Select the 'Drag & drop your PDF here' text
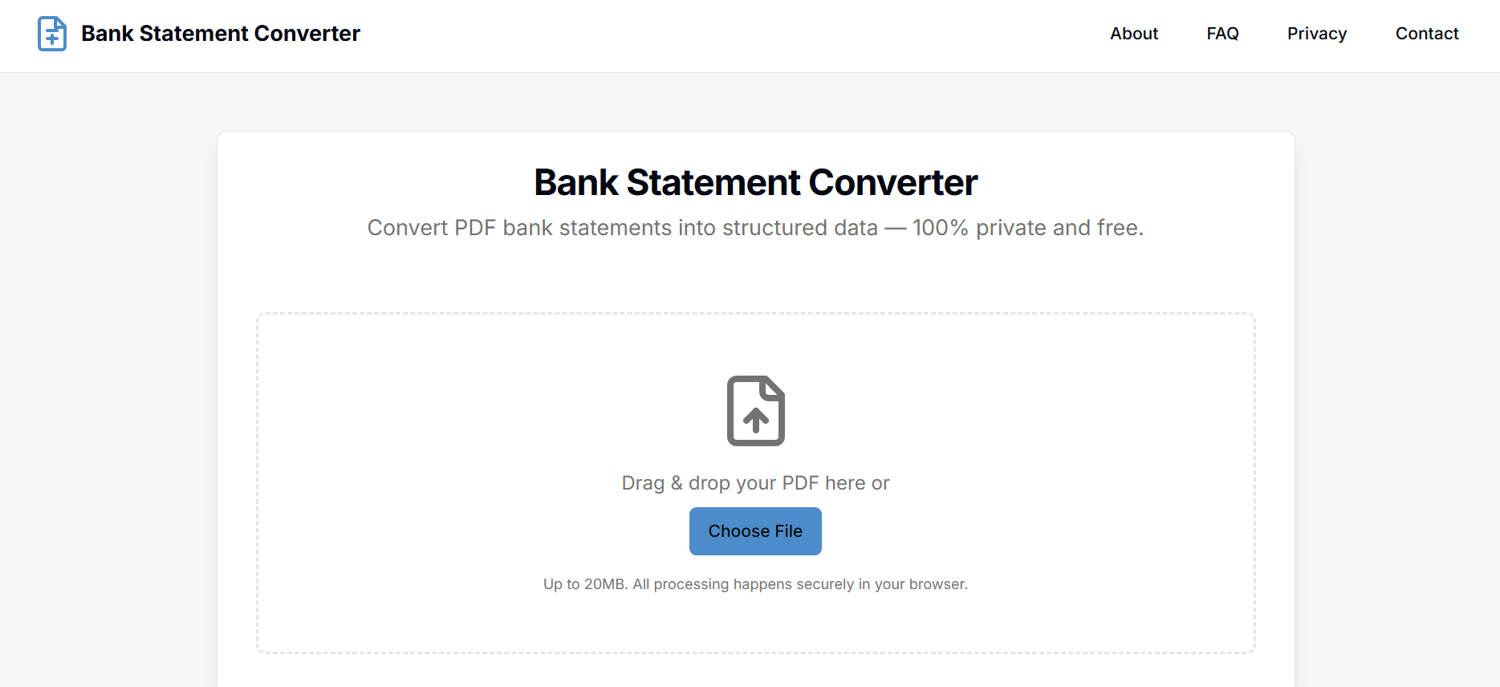This screenshot has height=687, width=1500. (x=754, y=482)
